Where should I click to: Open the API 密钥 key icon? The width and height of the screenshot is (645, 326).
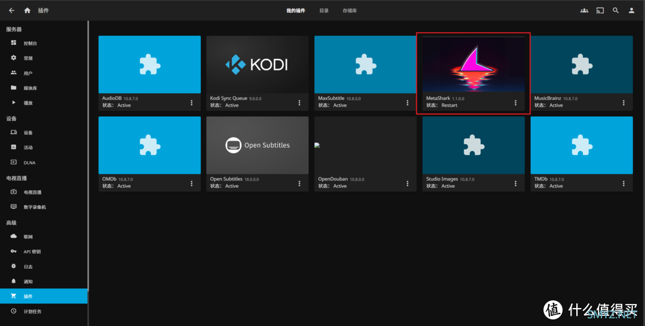[14, 252]
